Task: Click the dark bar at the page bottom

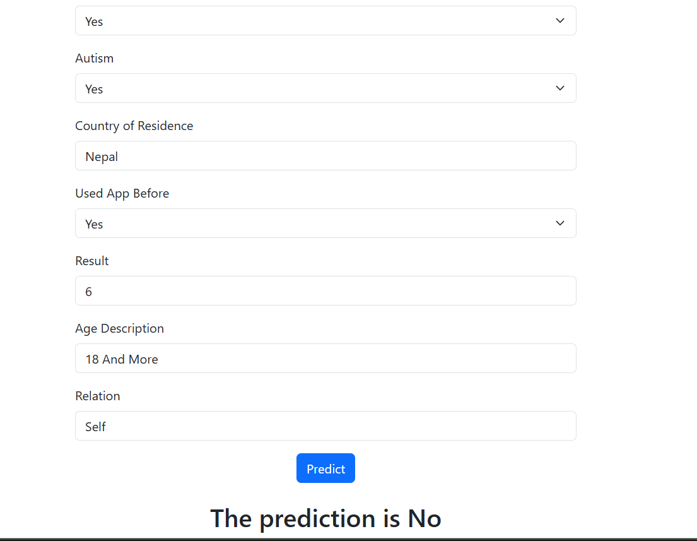Action: pos(348,539)
